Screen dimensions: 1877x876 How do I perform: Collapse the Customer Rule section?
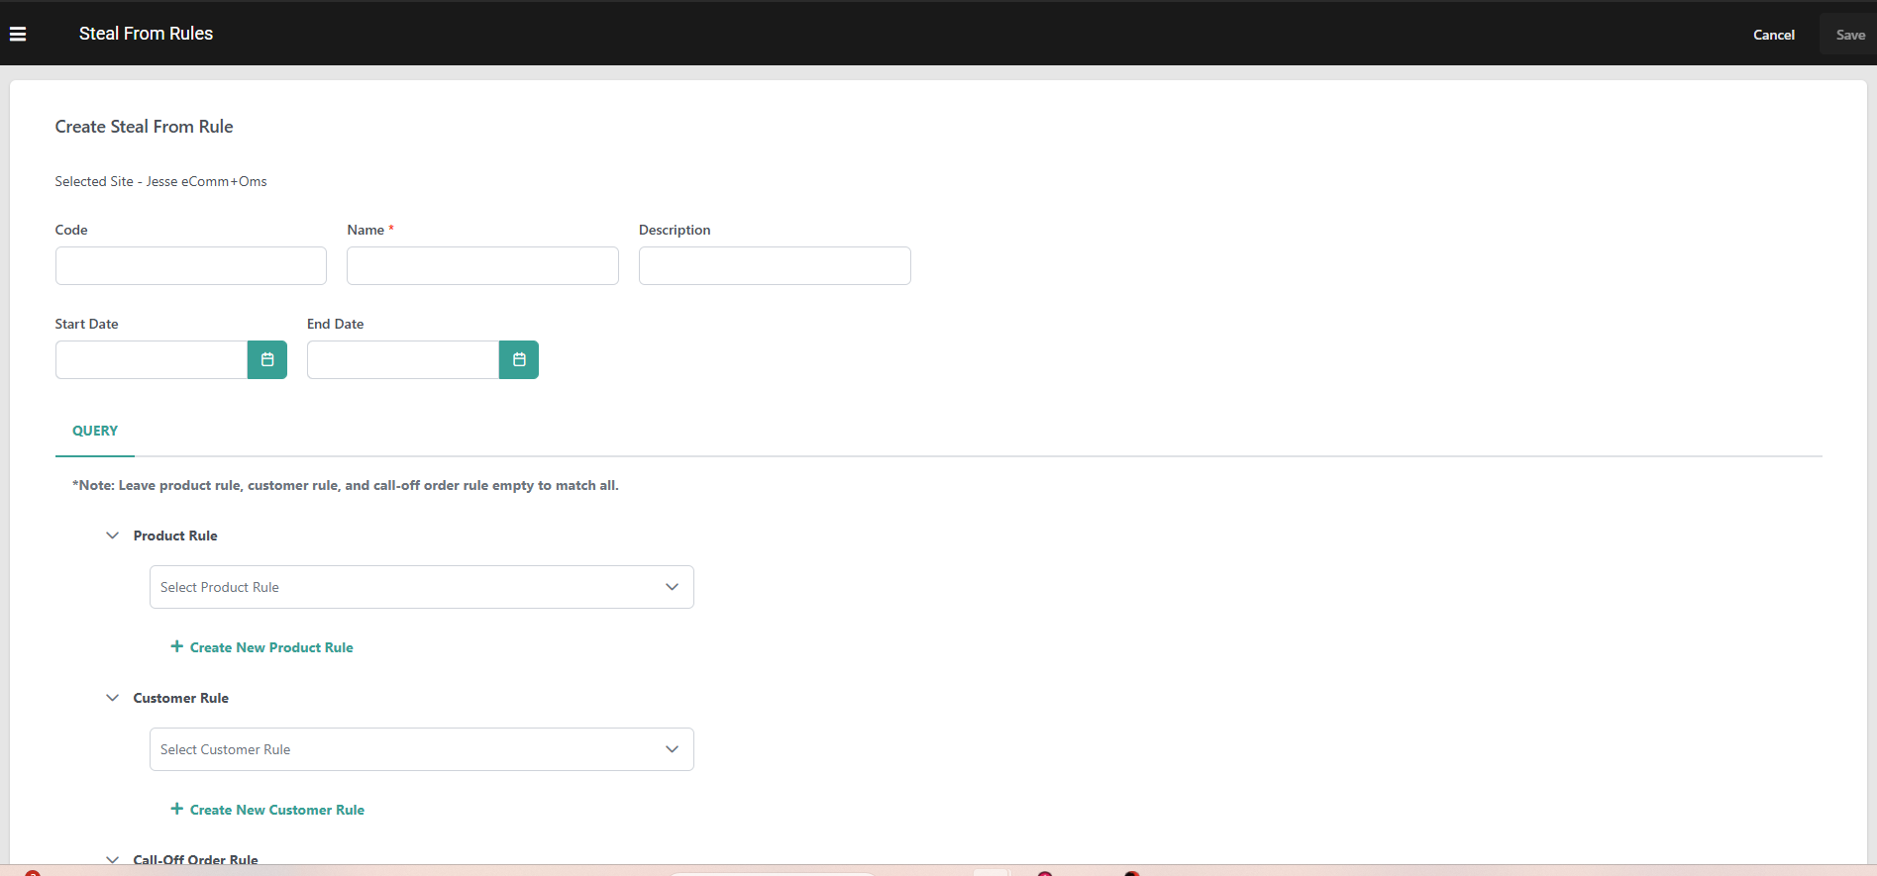pyautogui.click(x=113, y=698)
